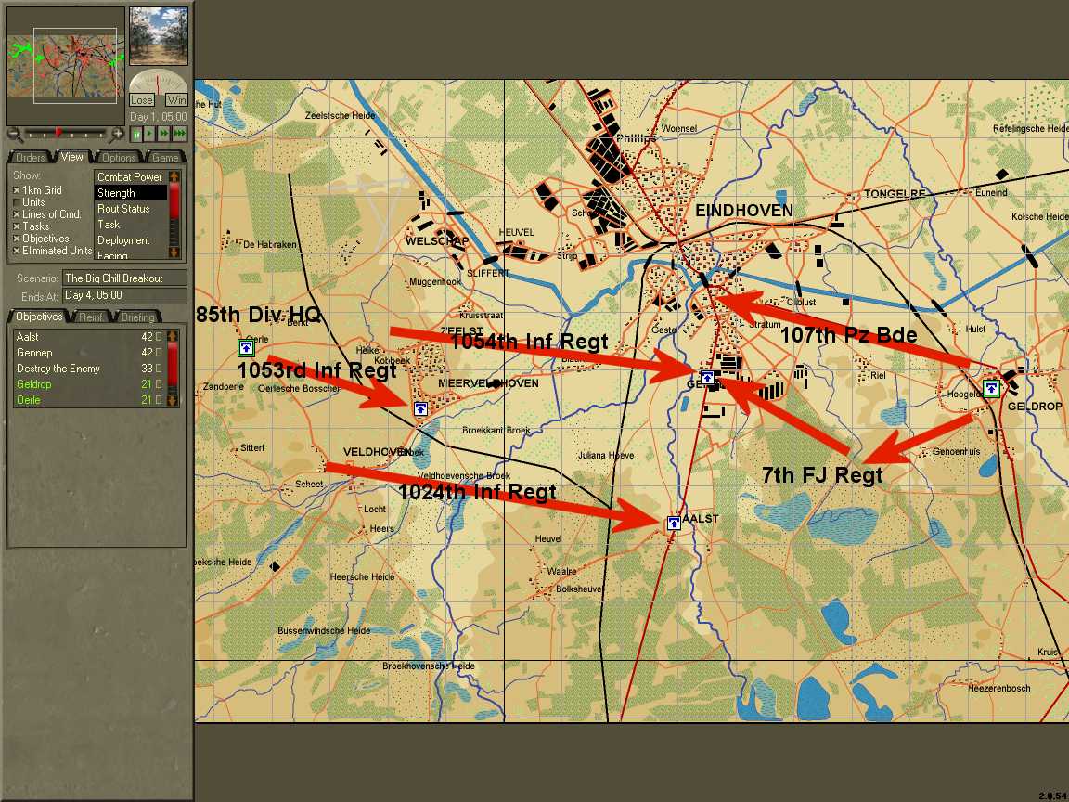Open the Game tab

pos(165,158)
